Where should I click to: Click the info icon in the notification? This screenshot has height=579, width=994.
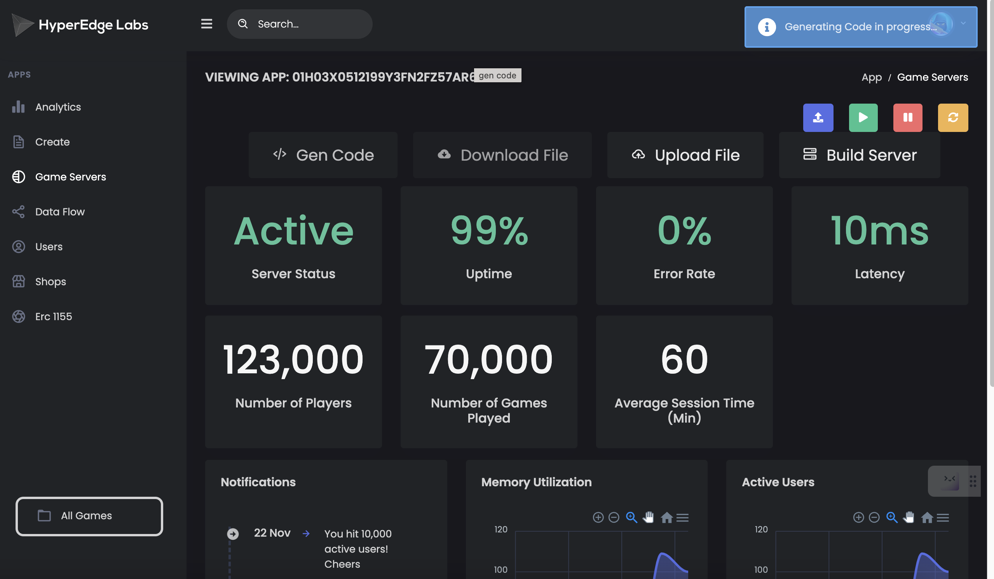pyautogui.click(x=766, y=27)
